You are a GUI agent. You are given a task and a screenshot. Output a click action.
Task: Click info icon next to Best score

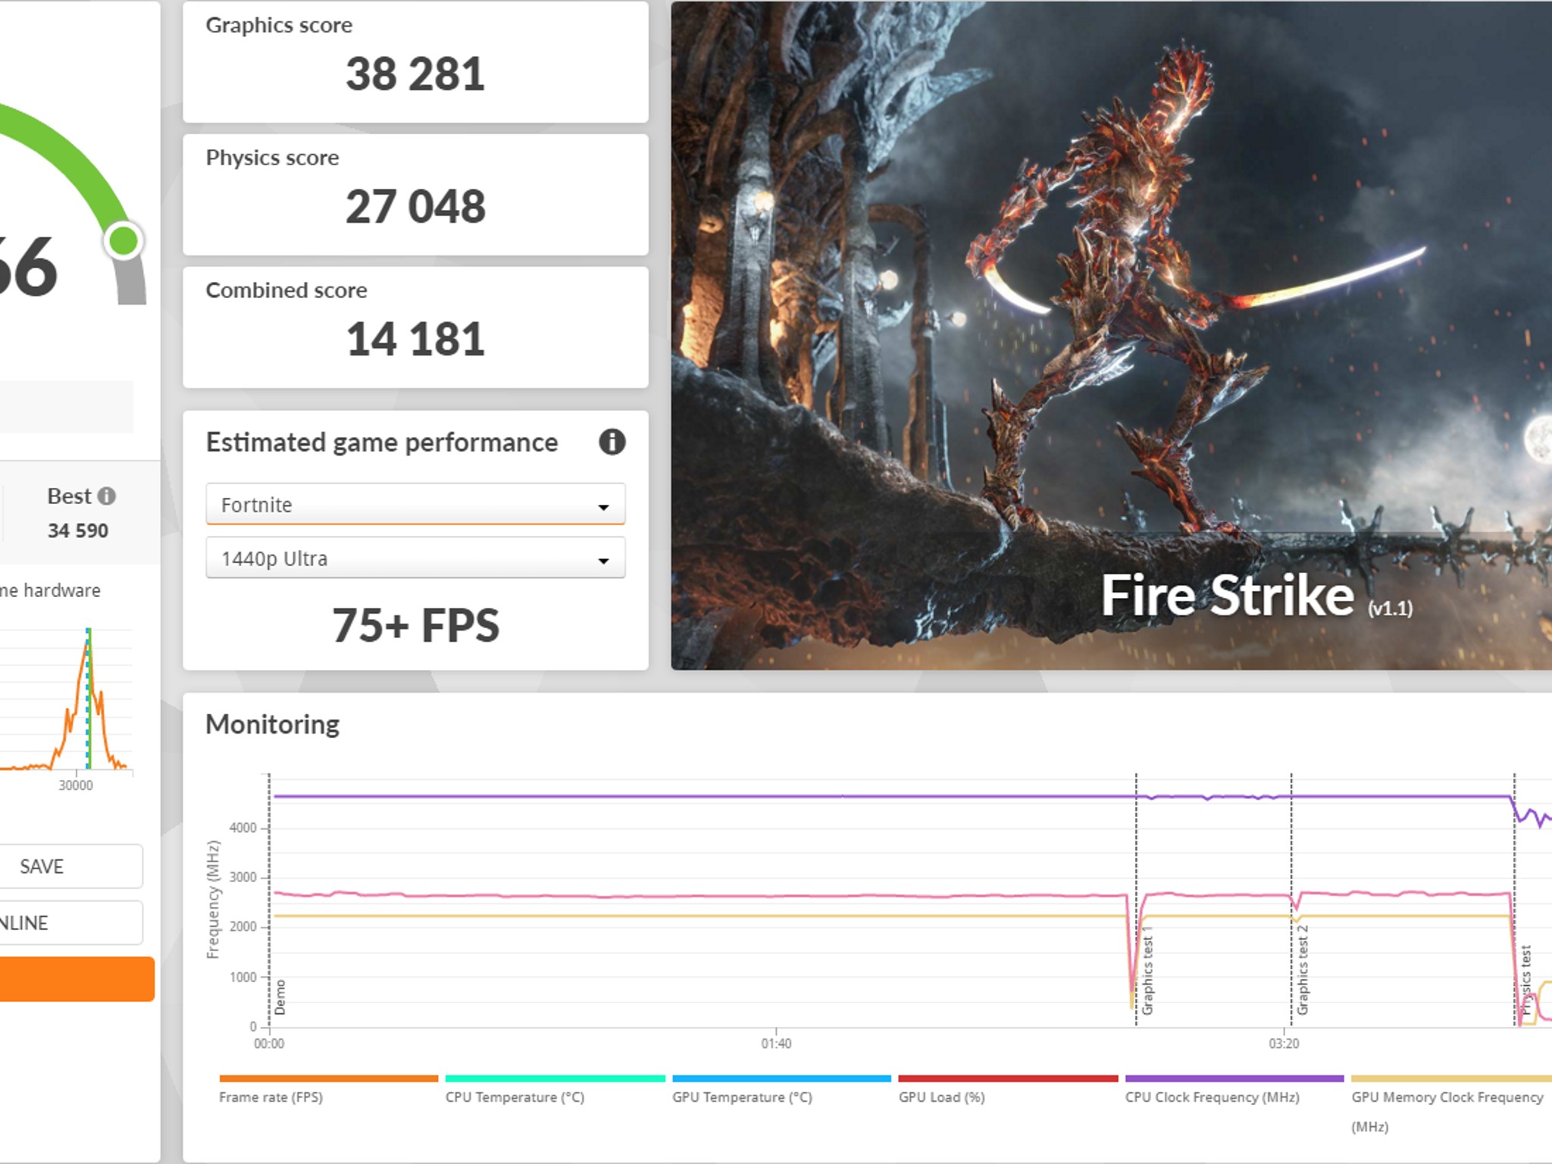tap(107, 496)
